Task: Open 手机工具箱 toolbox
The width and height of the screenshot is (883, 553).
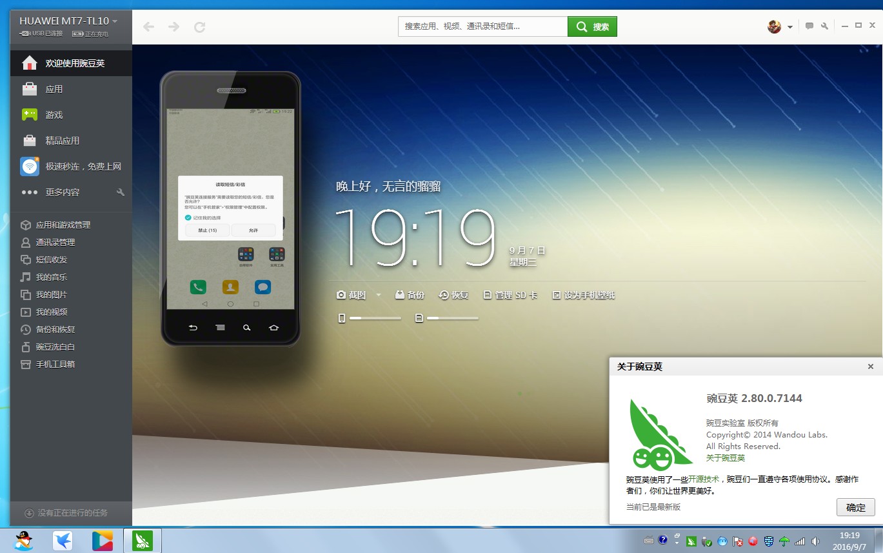Action: (71, 365)
